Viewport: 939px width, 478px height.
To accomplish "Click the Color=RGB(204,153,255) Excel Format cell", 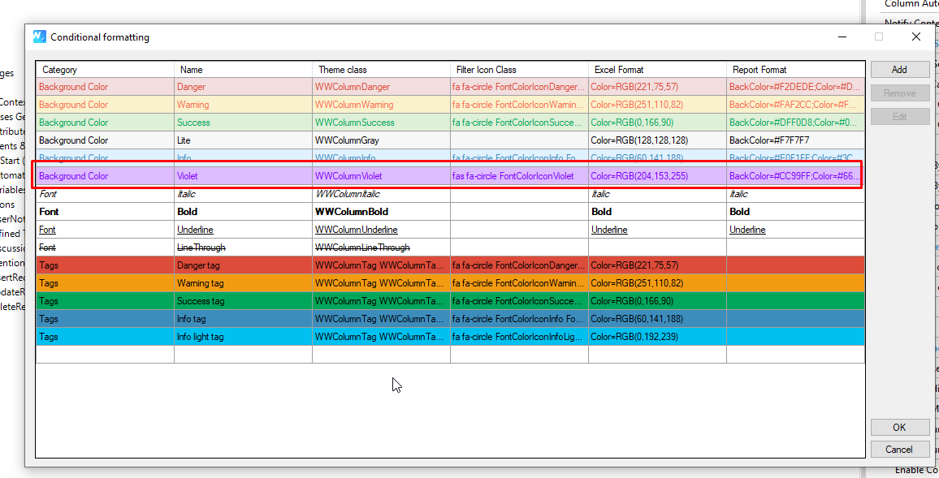I will (x=657, y=176).
